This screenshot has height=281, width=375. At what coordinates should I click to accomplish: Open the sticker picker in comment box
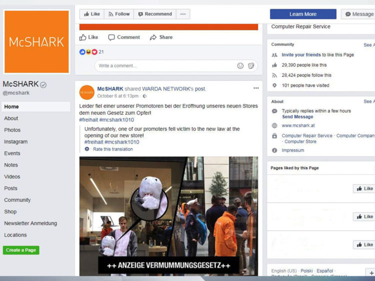tap(251, 66)
